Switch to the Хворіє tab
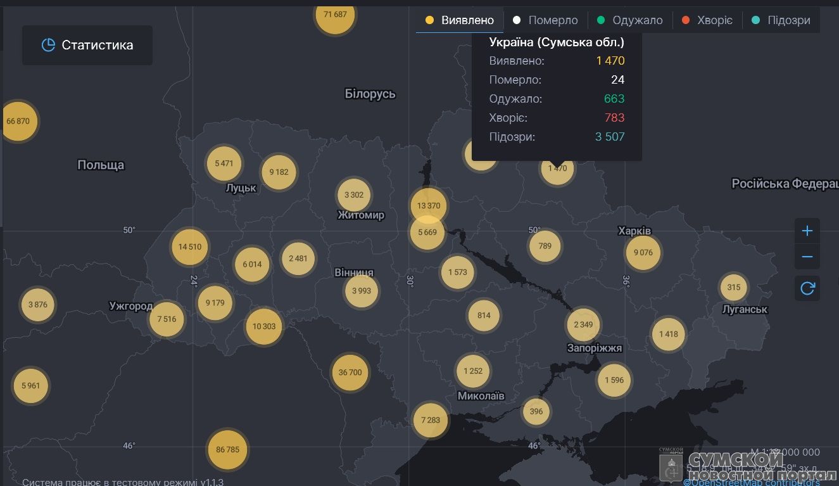This screenshot has height=486, width=839. click(707, 20)
